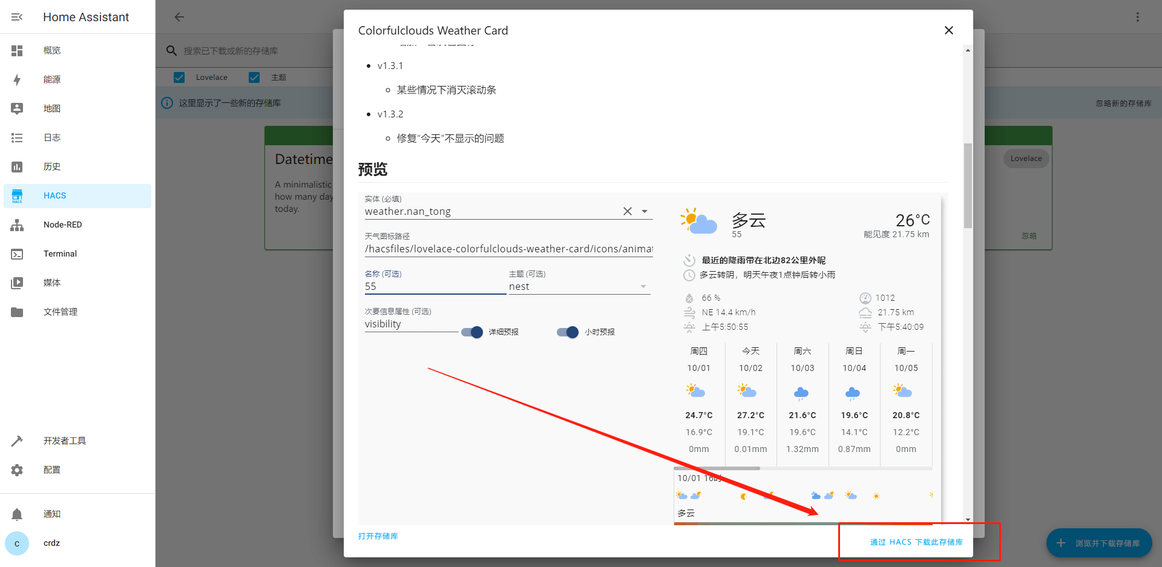Click the back arrow in header
Image resolution: width=1162 pixels, height=567 pixels.
(179, 17)
